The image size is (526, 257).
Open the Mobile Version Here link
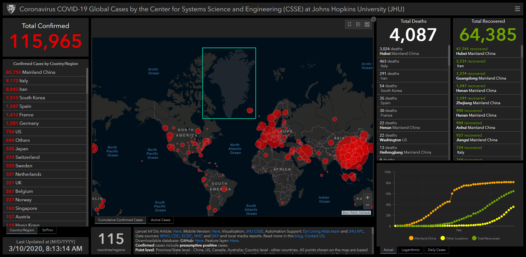click(216, 231)
